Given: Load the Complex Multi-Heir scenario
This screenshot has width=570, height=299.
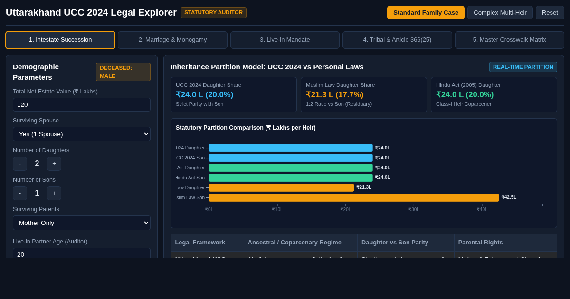Looking at the screenshot, I should (500, 12).
